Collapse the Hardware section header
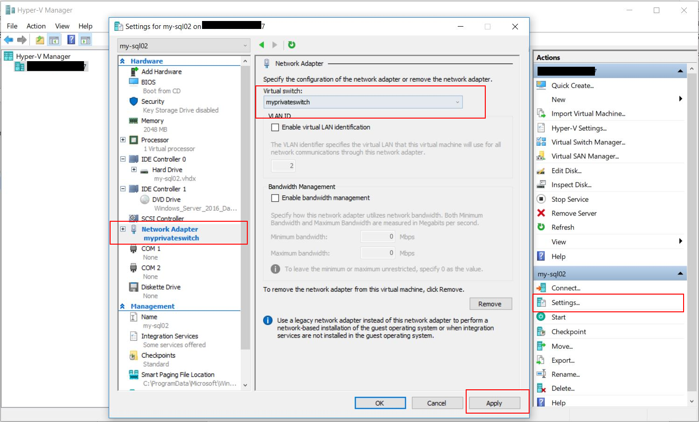Screen dimensions: 699x422 pyautogui.click(x=122, y=61)
